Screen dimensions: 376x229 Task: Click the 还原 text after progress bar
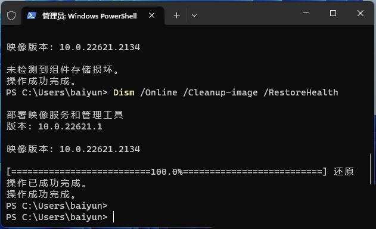click(344, 172)
